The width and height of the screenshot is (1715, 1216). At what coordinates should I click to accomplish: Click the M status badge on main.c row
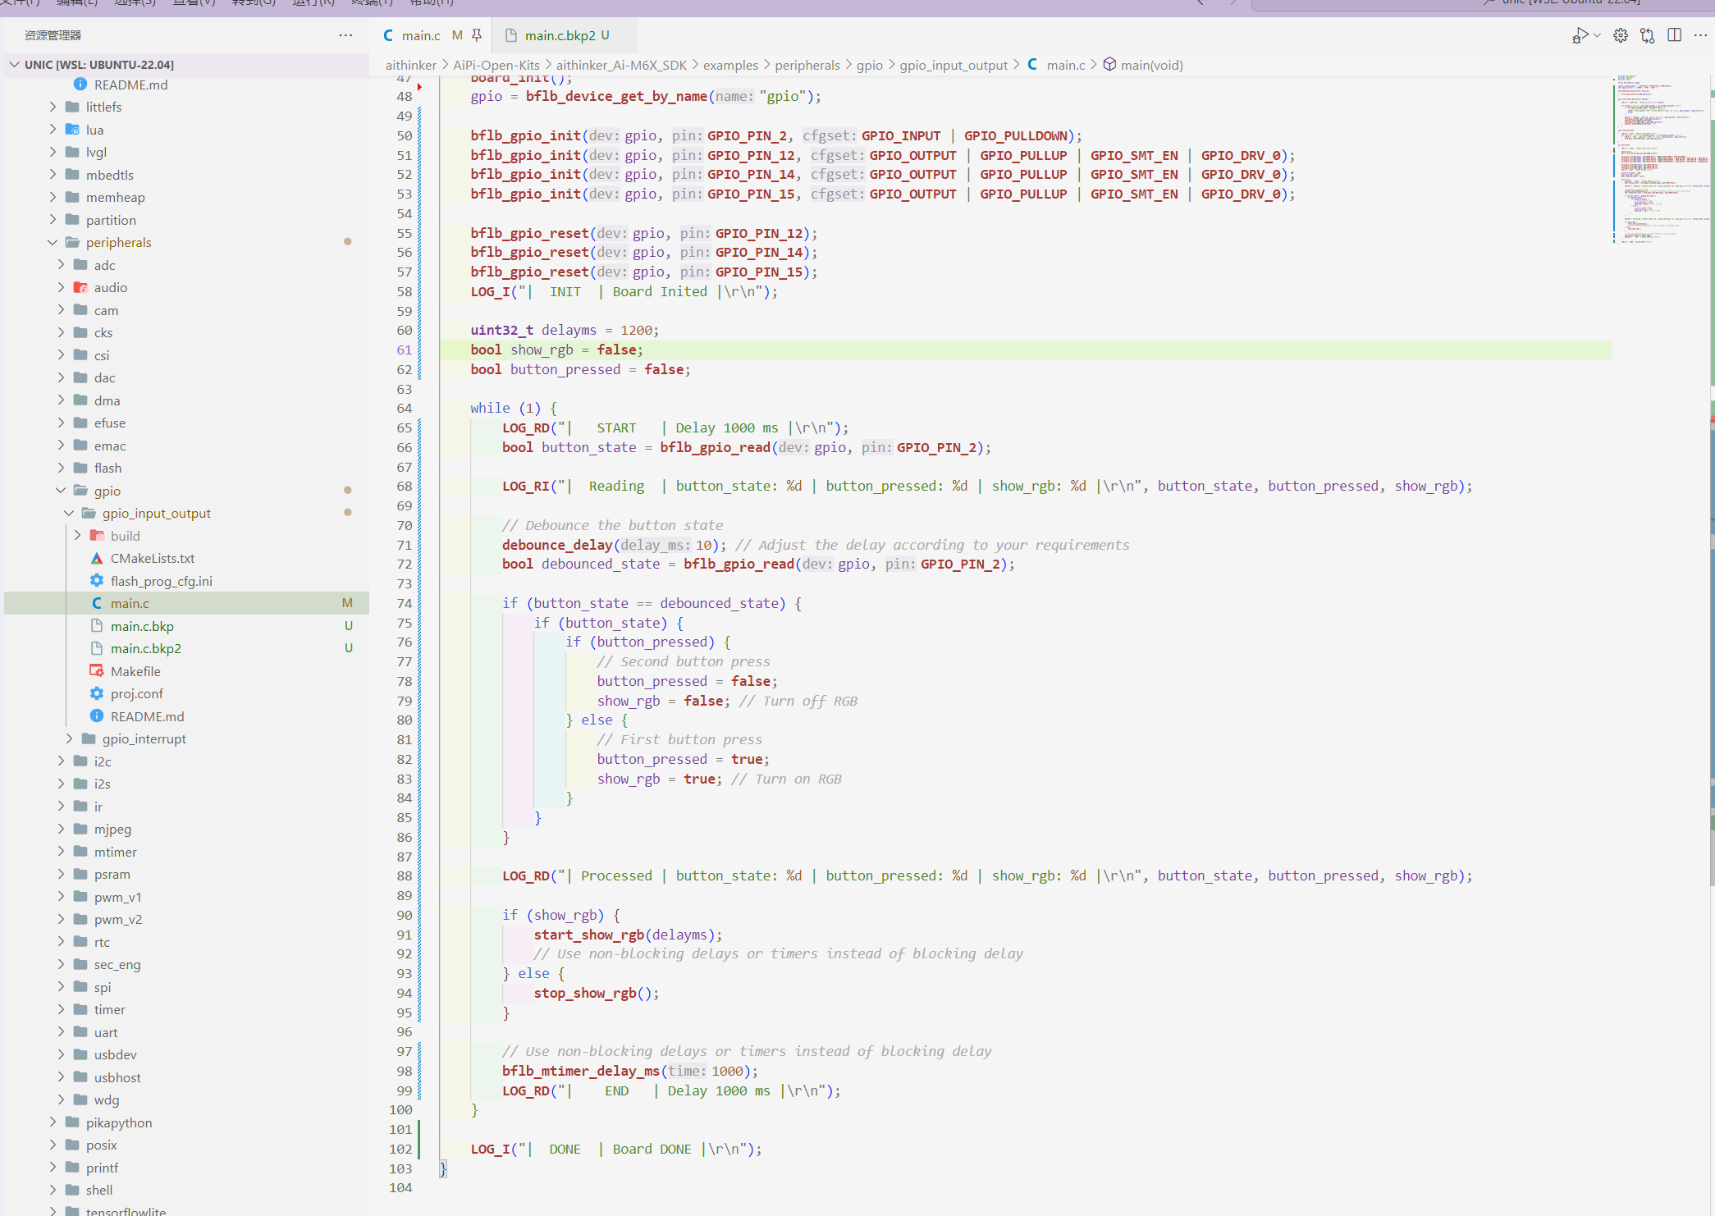pos(347,603)
